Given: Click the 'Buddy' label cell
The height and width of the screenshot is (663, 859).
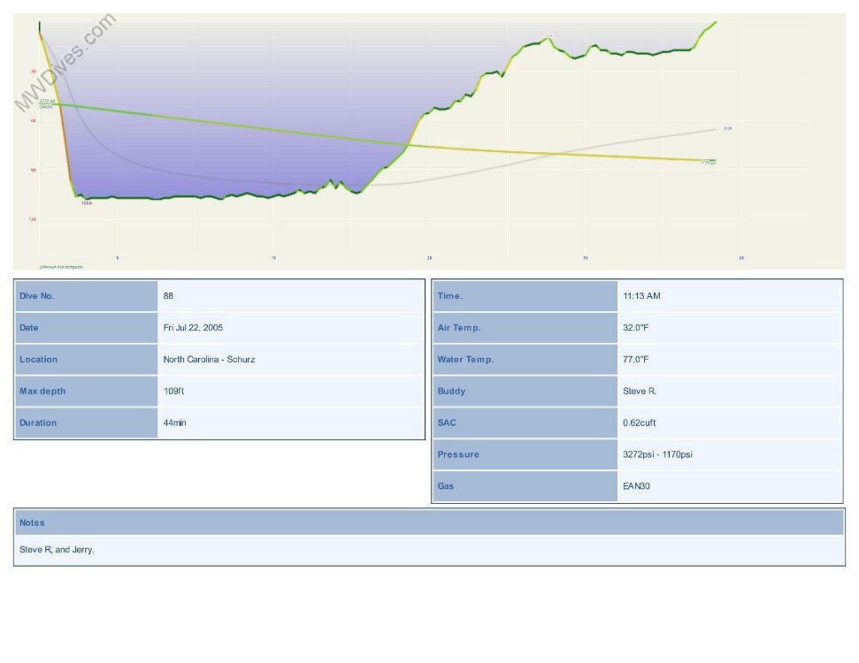Looking at the screenshot, I should click(x=525, y=392).
